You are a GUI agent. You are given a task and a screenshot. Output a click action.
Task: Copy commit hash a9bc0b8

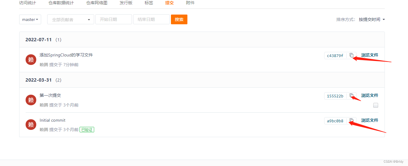tap(351, 120)
